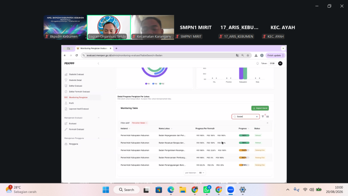
Task: Open a new browser tab with plus
Action: tap(116, 49)
